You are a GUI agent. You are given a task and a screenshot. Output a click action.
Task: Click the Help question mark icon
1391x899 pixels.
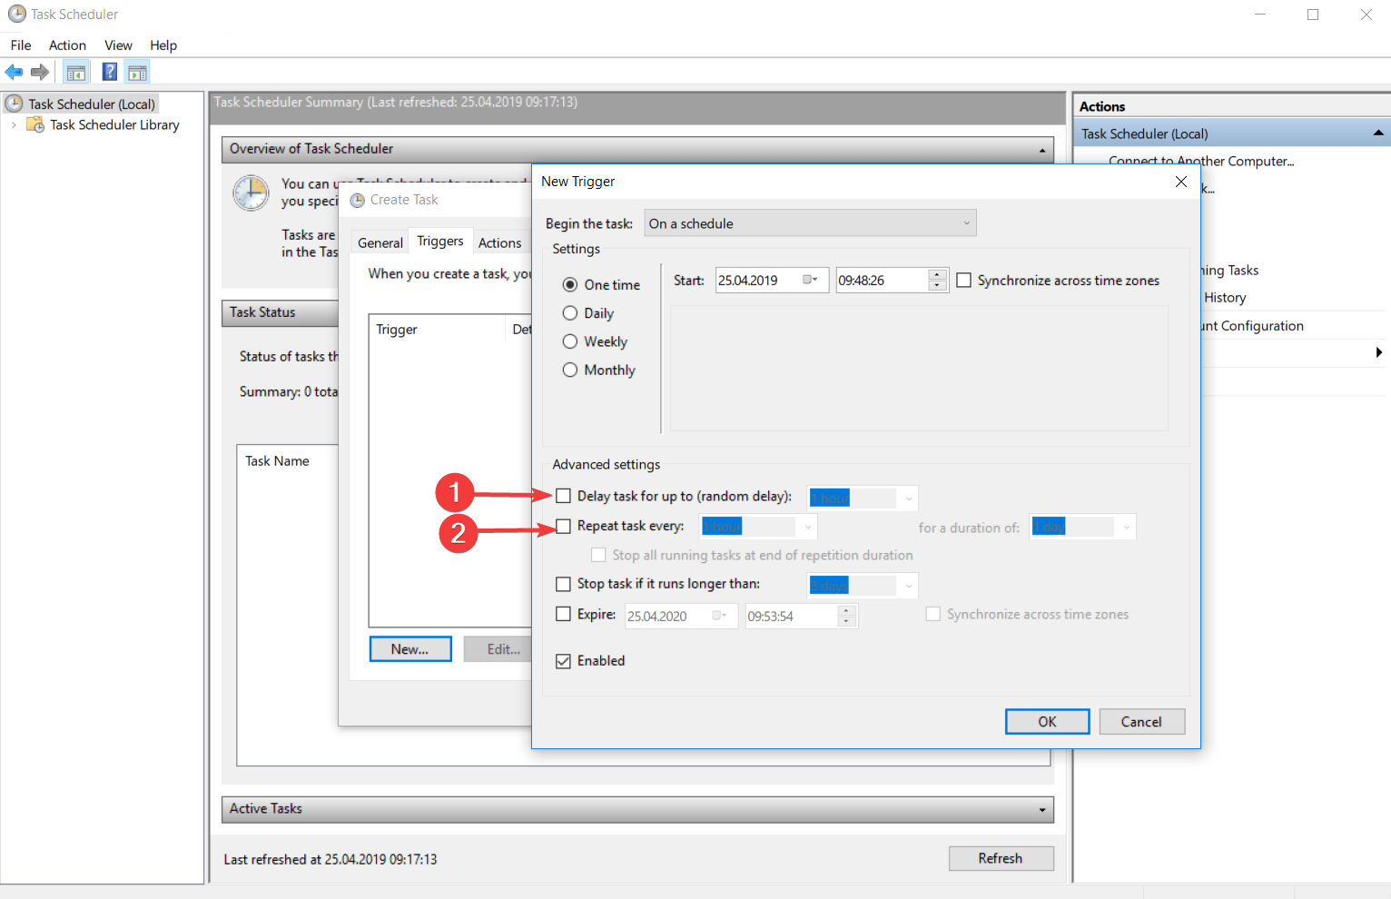(x=109, y=71)
